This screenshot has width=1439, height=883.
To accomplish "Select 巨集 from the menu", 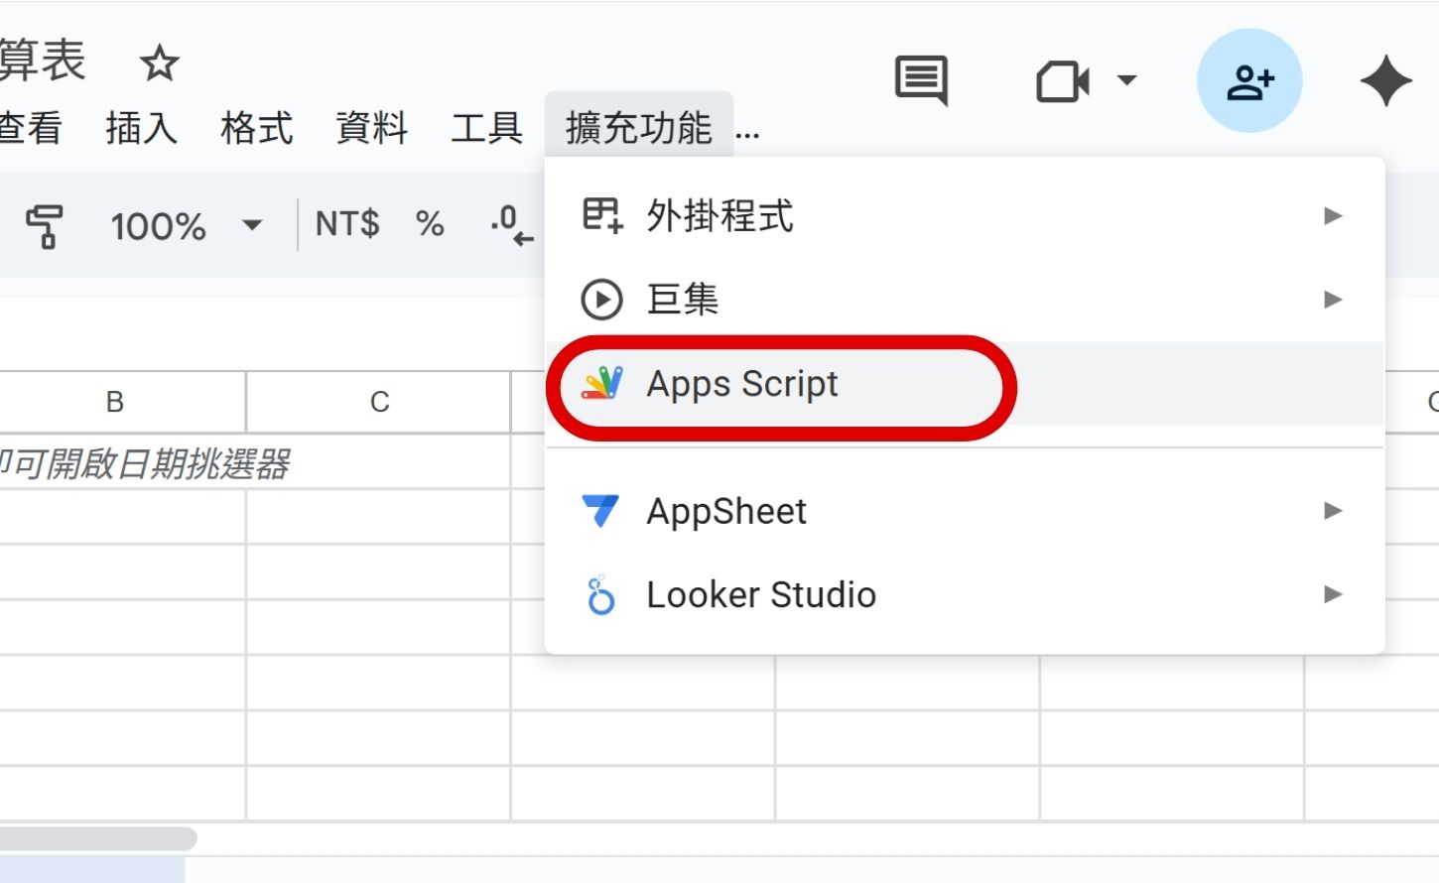I will point(682,300).
